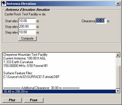This screenshot has height=105, width=122.
Task: Click the Plot button
Action: pyautogui.click(x=12, y=100)
